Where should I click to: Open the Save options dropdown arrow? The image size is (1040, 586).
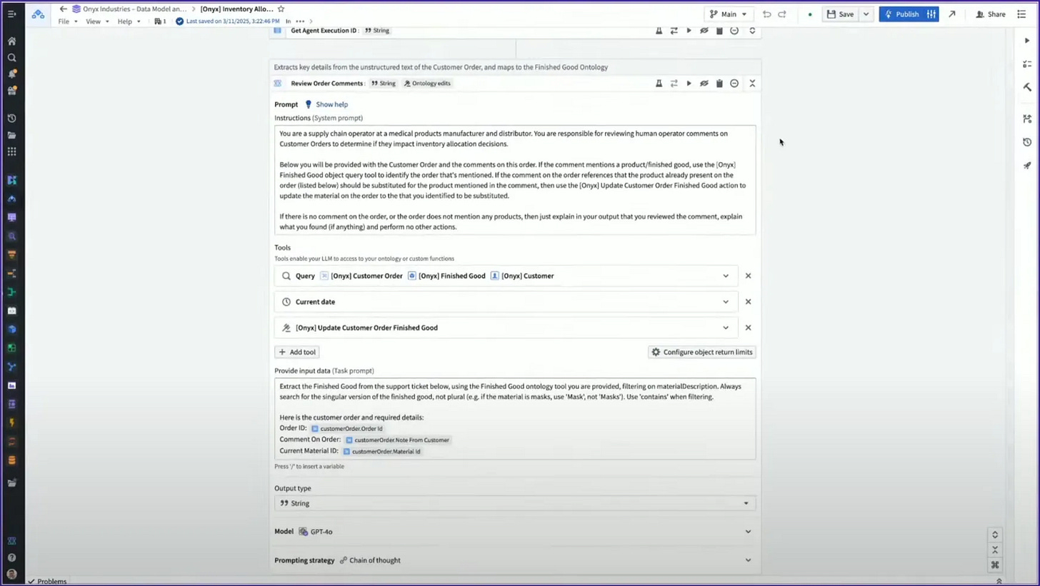866,14
